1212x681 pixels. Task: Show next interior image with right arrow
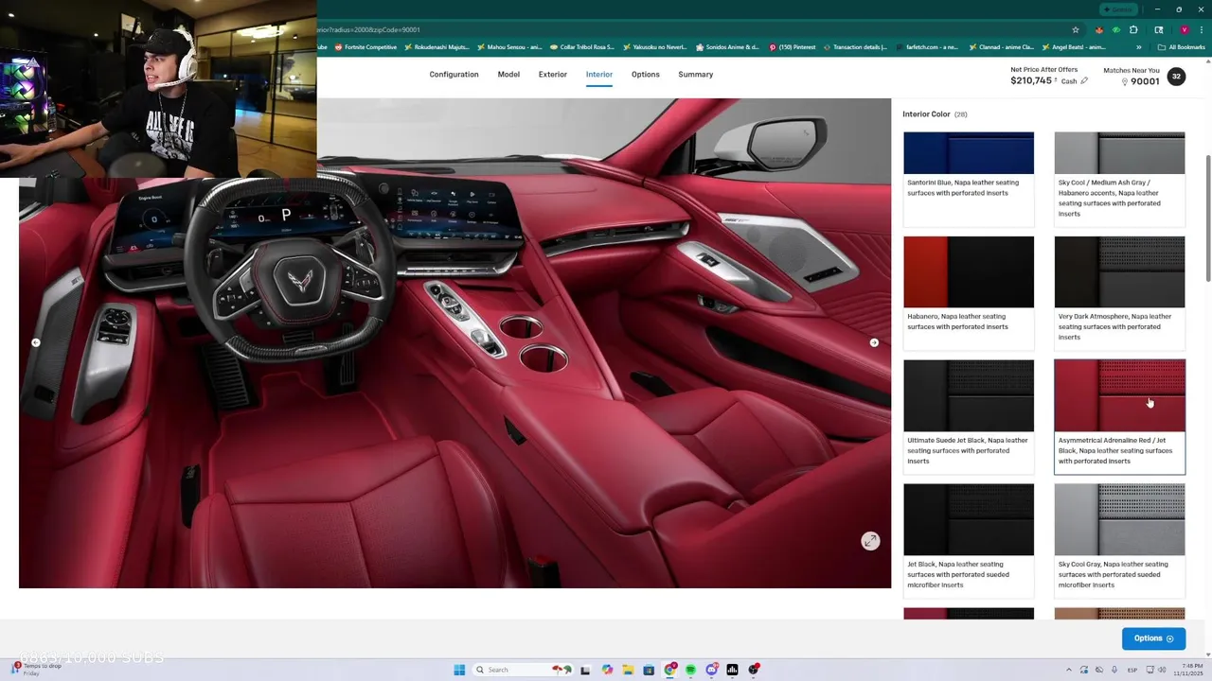(874, 342)
